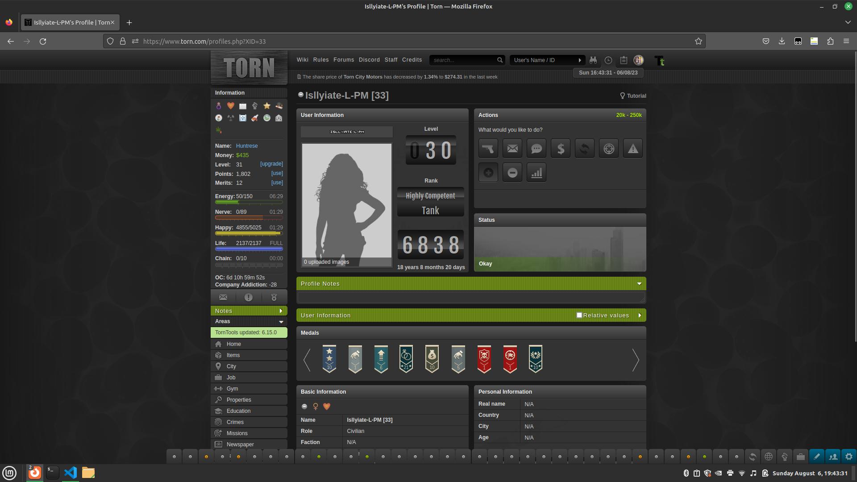
Task: Click the upgrade link next to Money
Action: pos(271,164)
